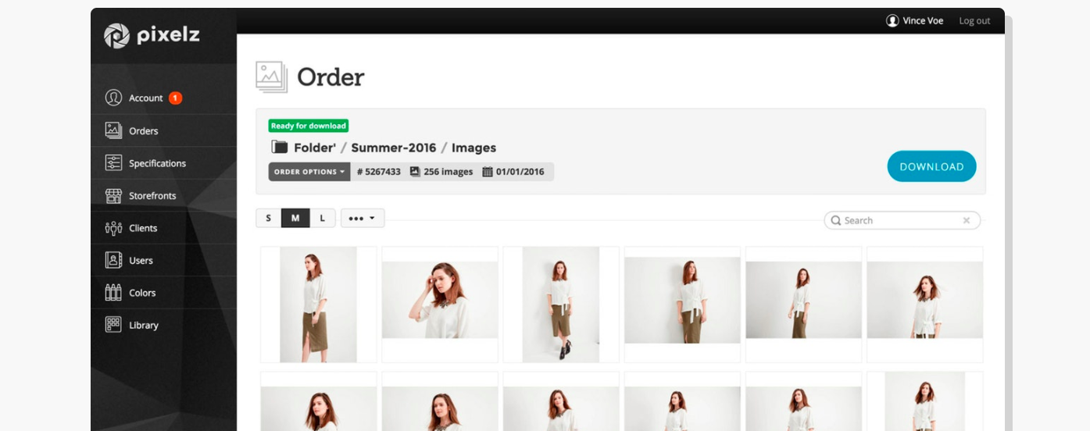Click the Pixelz logo icon

[x=117, y=36]
